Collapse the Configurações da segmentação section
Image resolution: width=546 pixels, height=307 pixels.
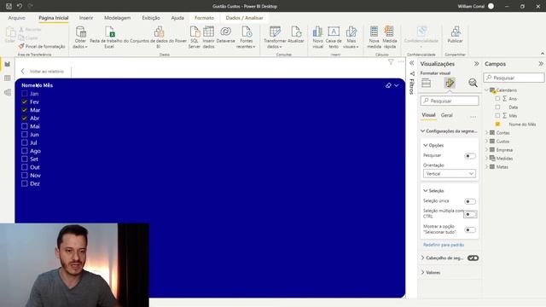(x=423, y=131)
